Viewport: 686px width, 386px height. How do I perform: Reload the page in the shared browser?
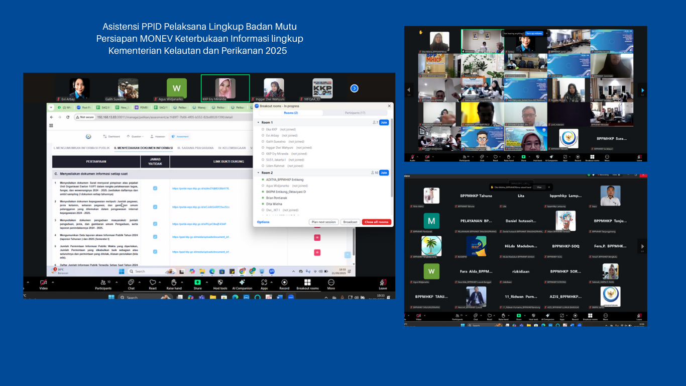68,117
